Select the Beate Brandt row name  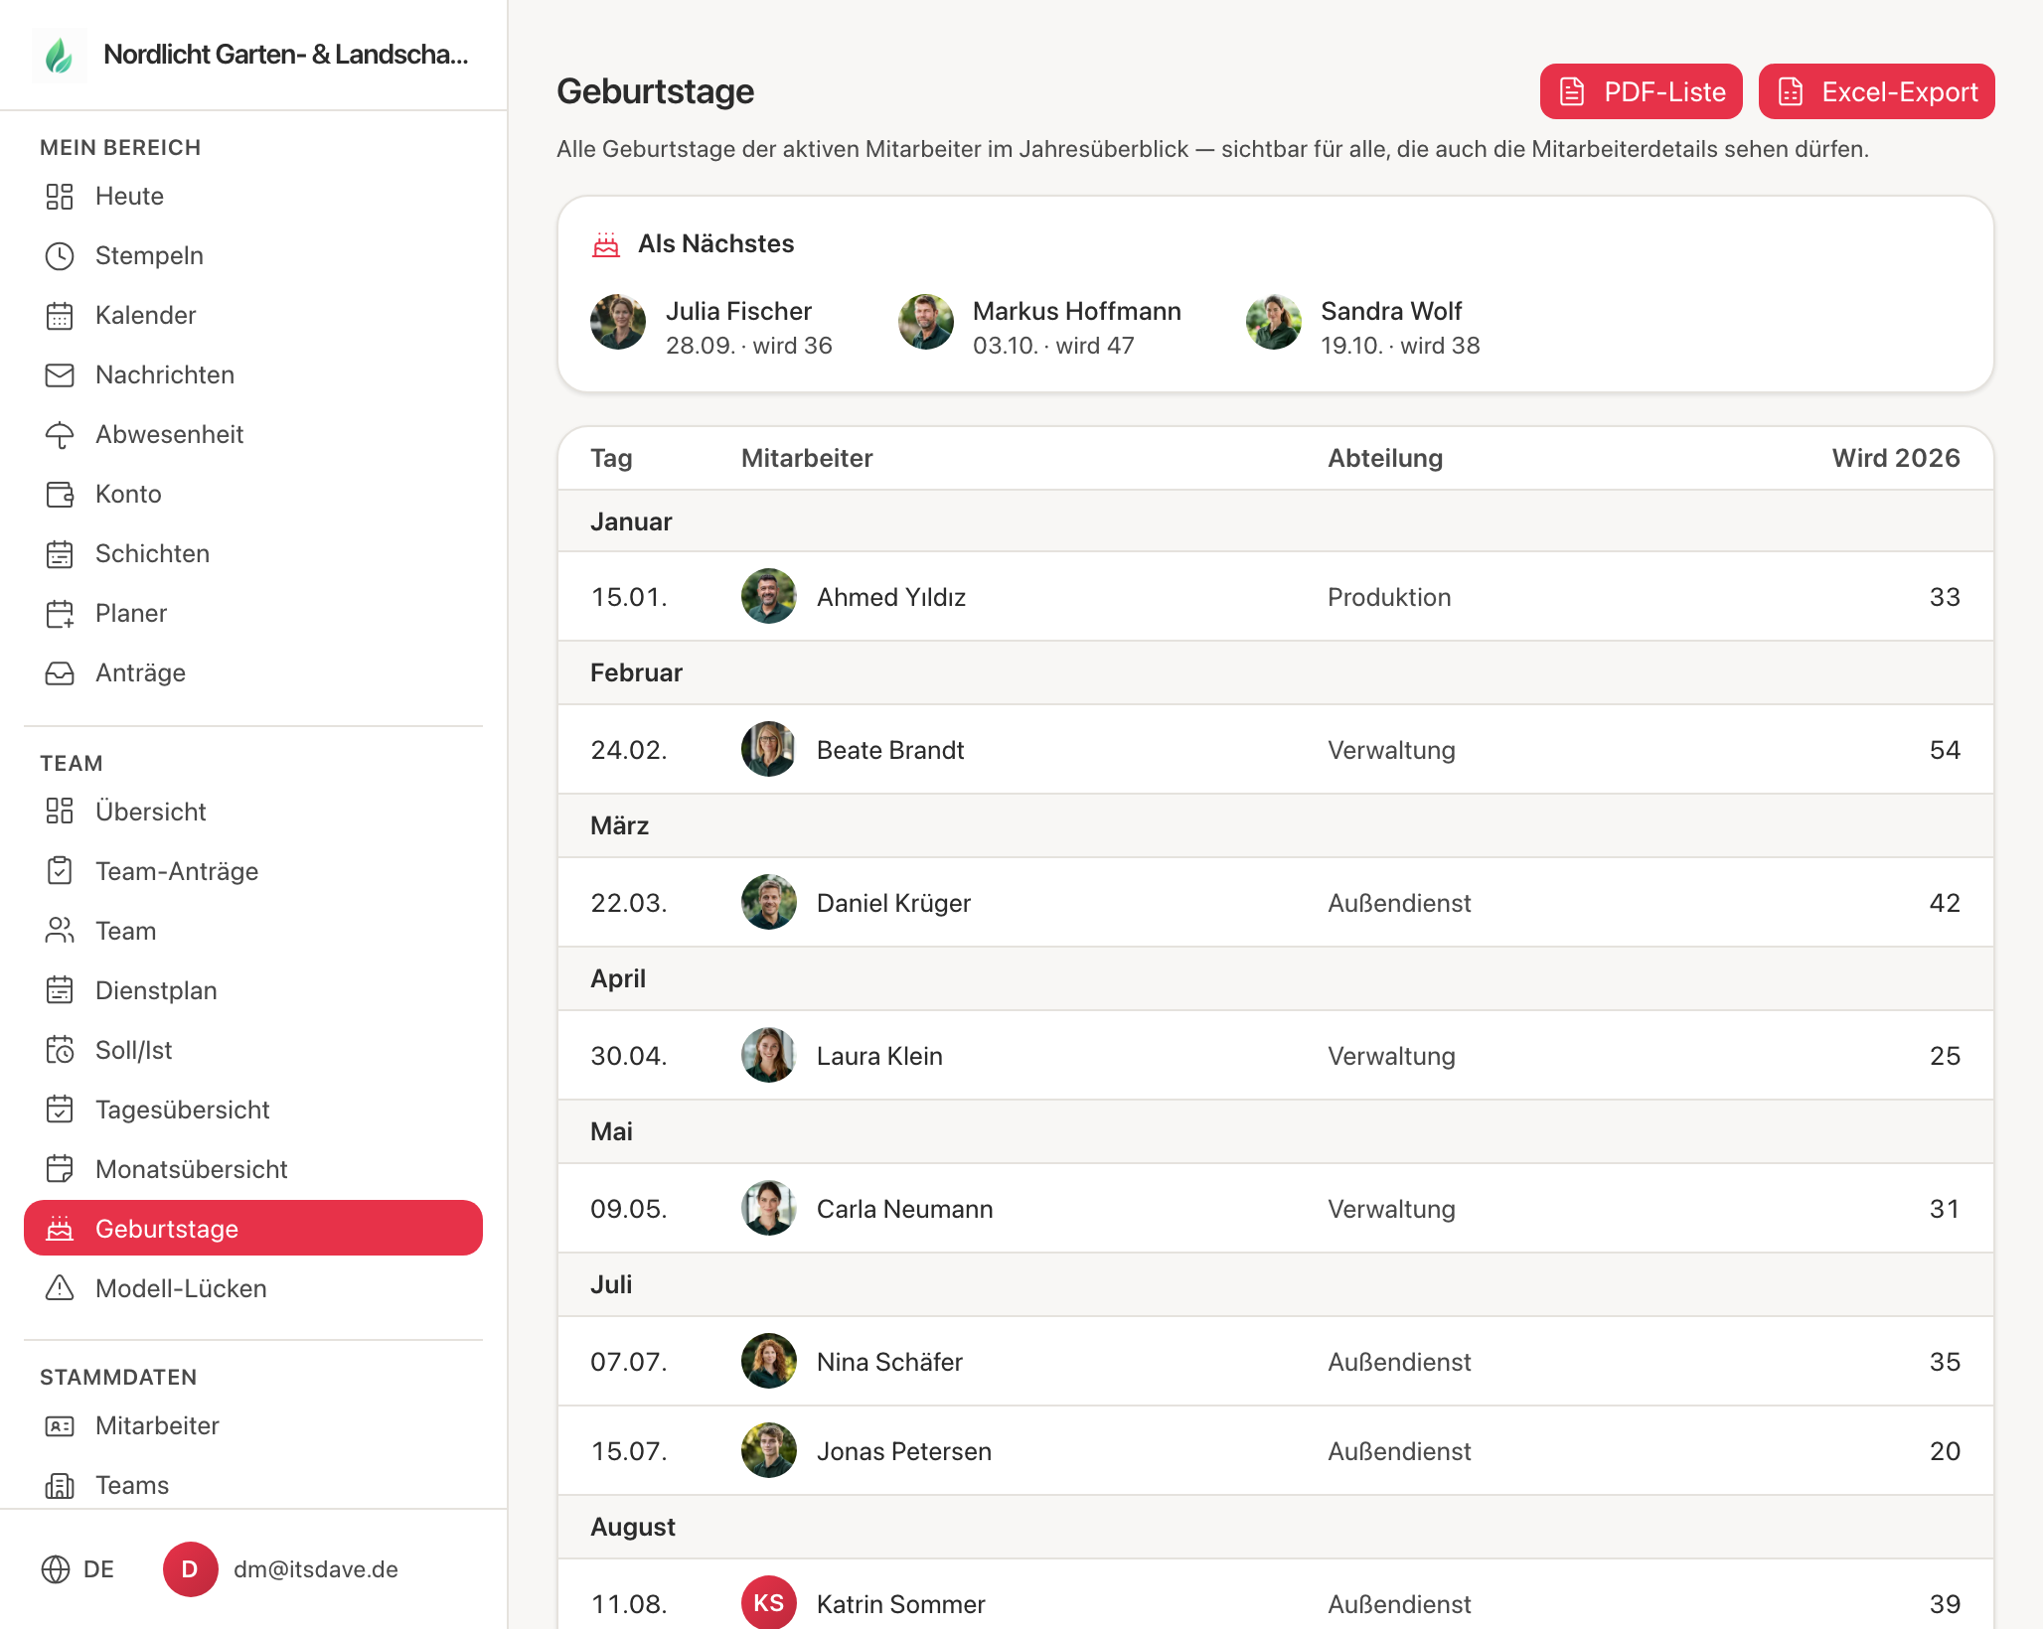point(890,750)
